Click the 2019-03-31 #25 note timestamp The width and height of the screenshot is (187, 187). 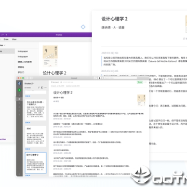[110, 71]
